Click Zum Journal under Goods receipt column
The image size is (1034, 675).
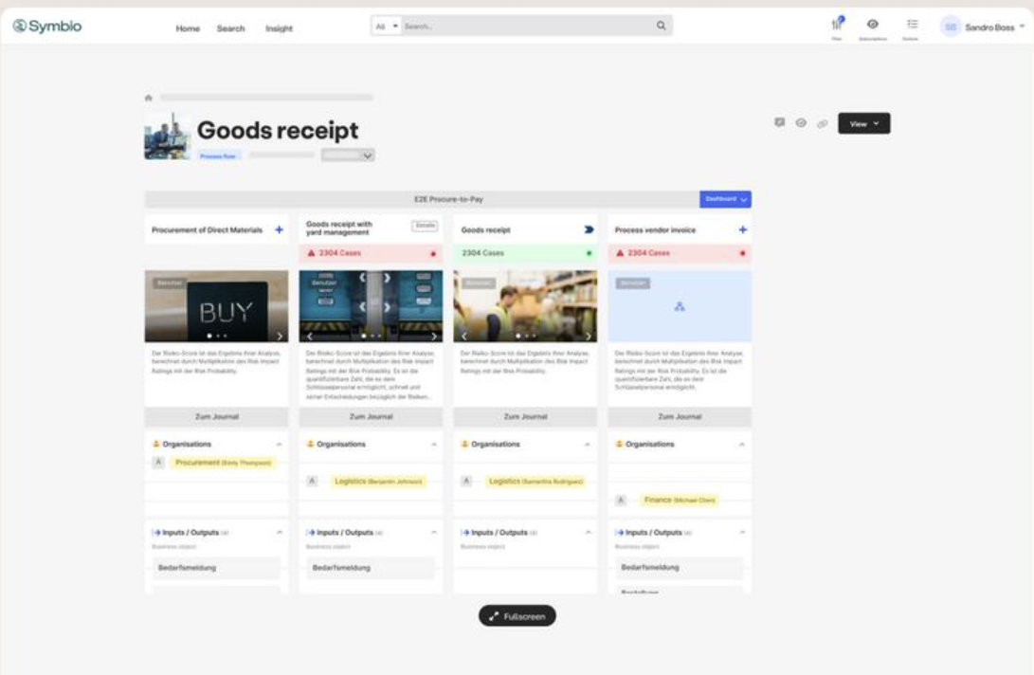click(x=525, y=417)
